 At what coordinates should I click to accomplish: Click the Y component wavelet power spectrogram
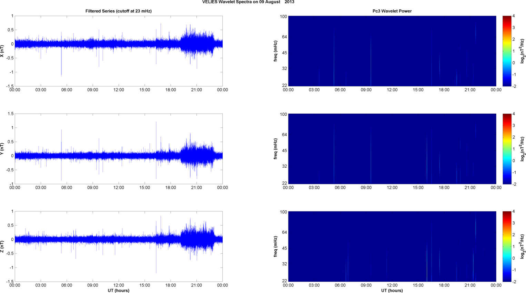(392, 149)
